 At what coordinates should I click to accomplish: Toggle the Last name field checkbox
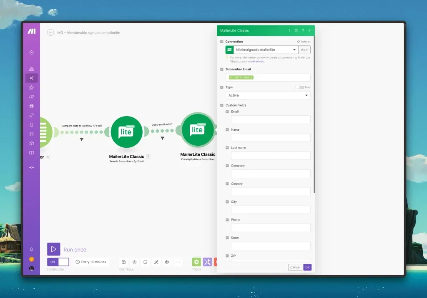[227, 148]
